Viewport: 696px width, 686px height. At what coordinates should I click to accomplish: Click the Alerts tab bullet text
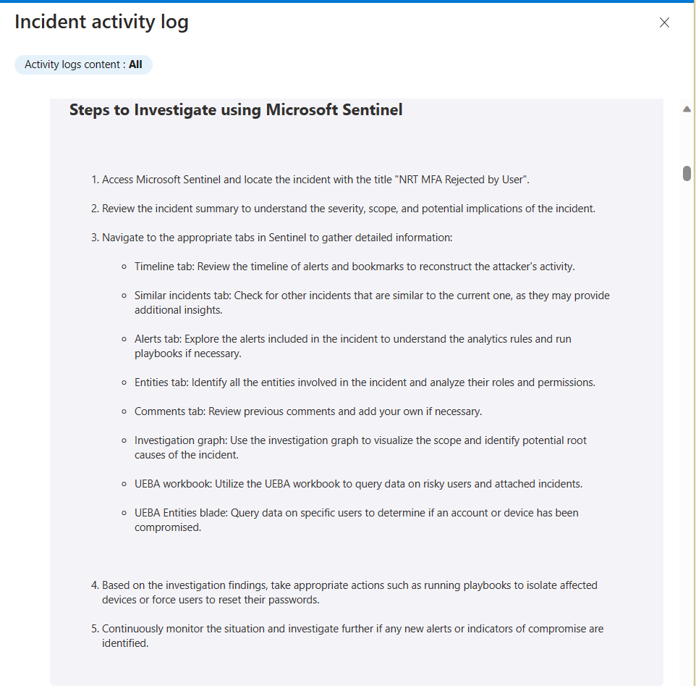pyautogui.click(x=352, y=346)
